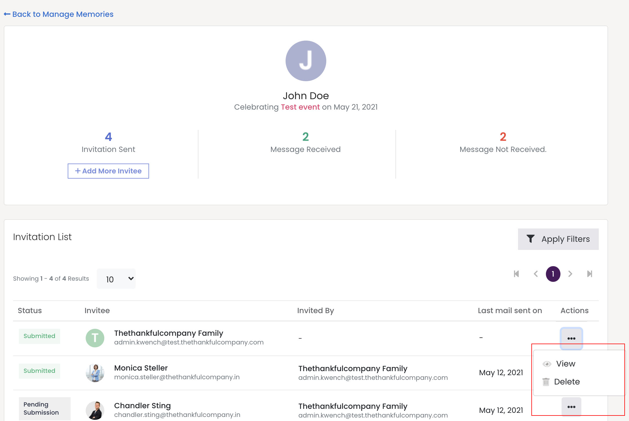This screenshot has height=421, width=629.
Task: Select Delete from actions menu
Action: (567, 382)
